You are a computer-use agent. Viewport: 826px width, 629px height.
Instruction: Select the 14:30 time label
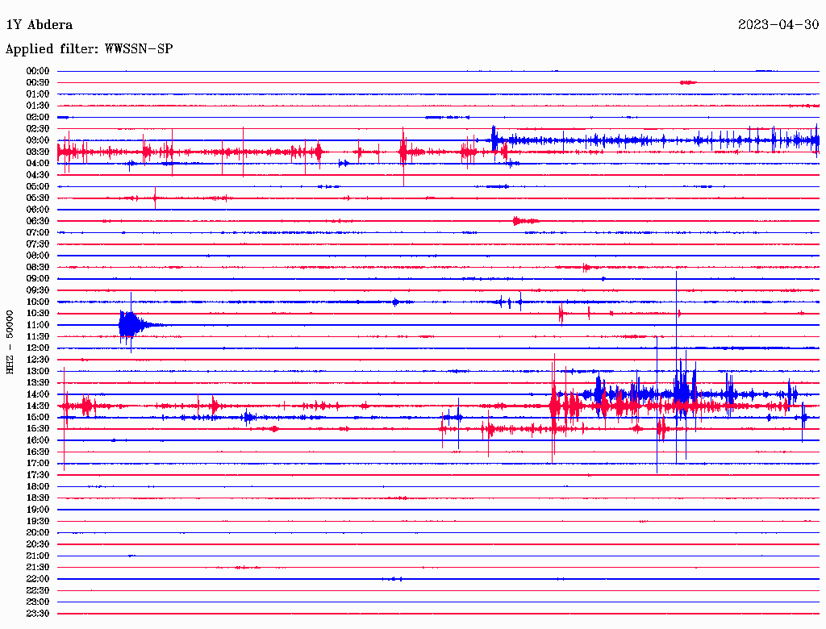pos(38,406)
